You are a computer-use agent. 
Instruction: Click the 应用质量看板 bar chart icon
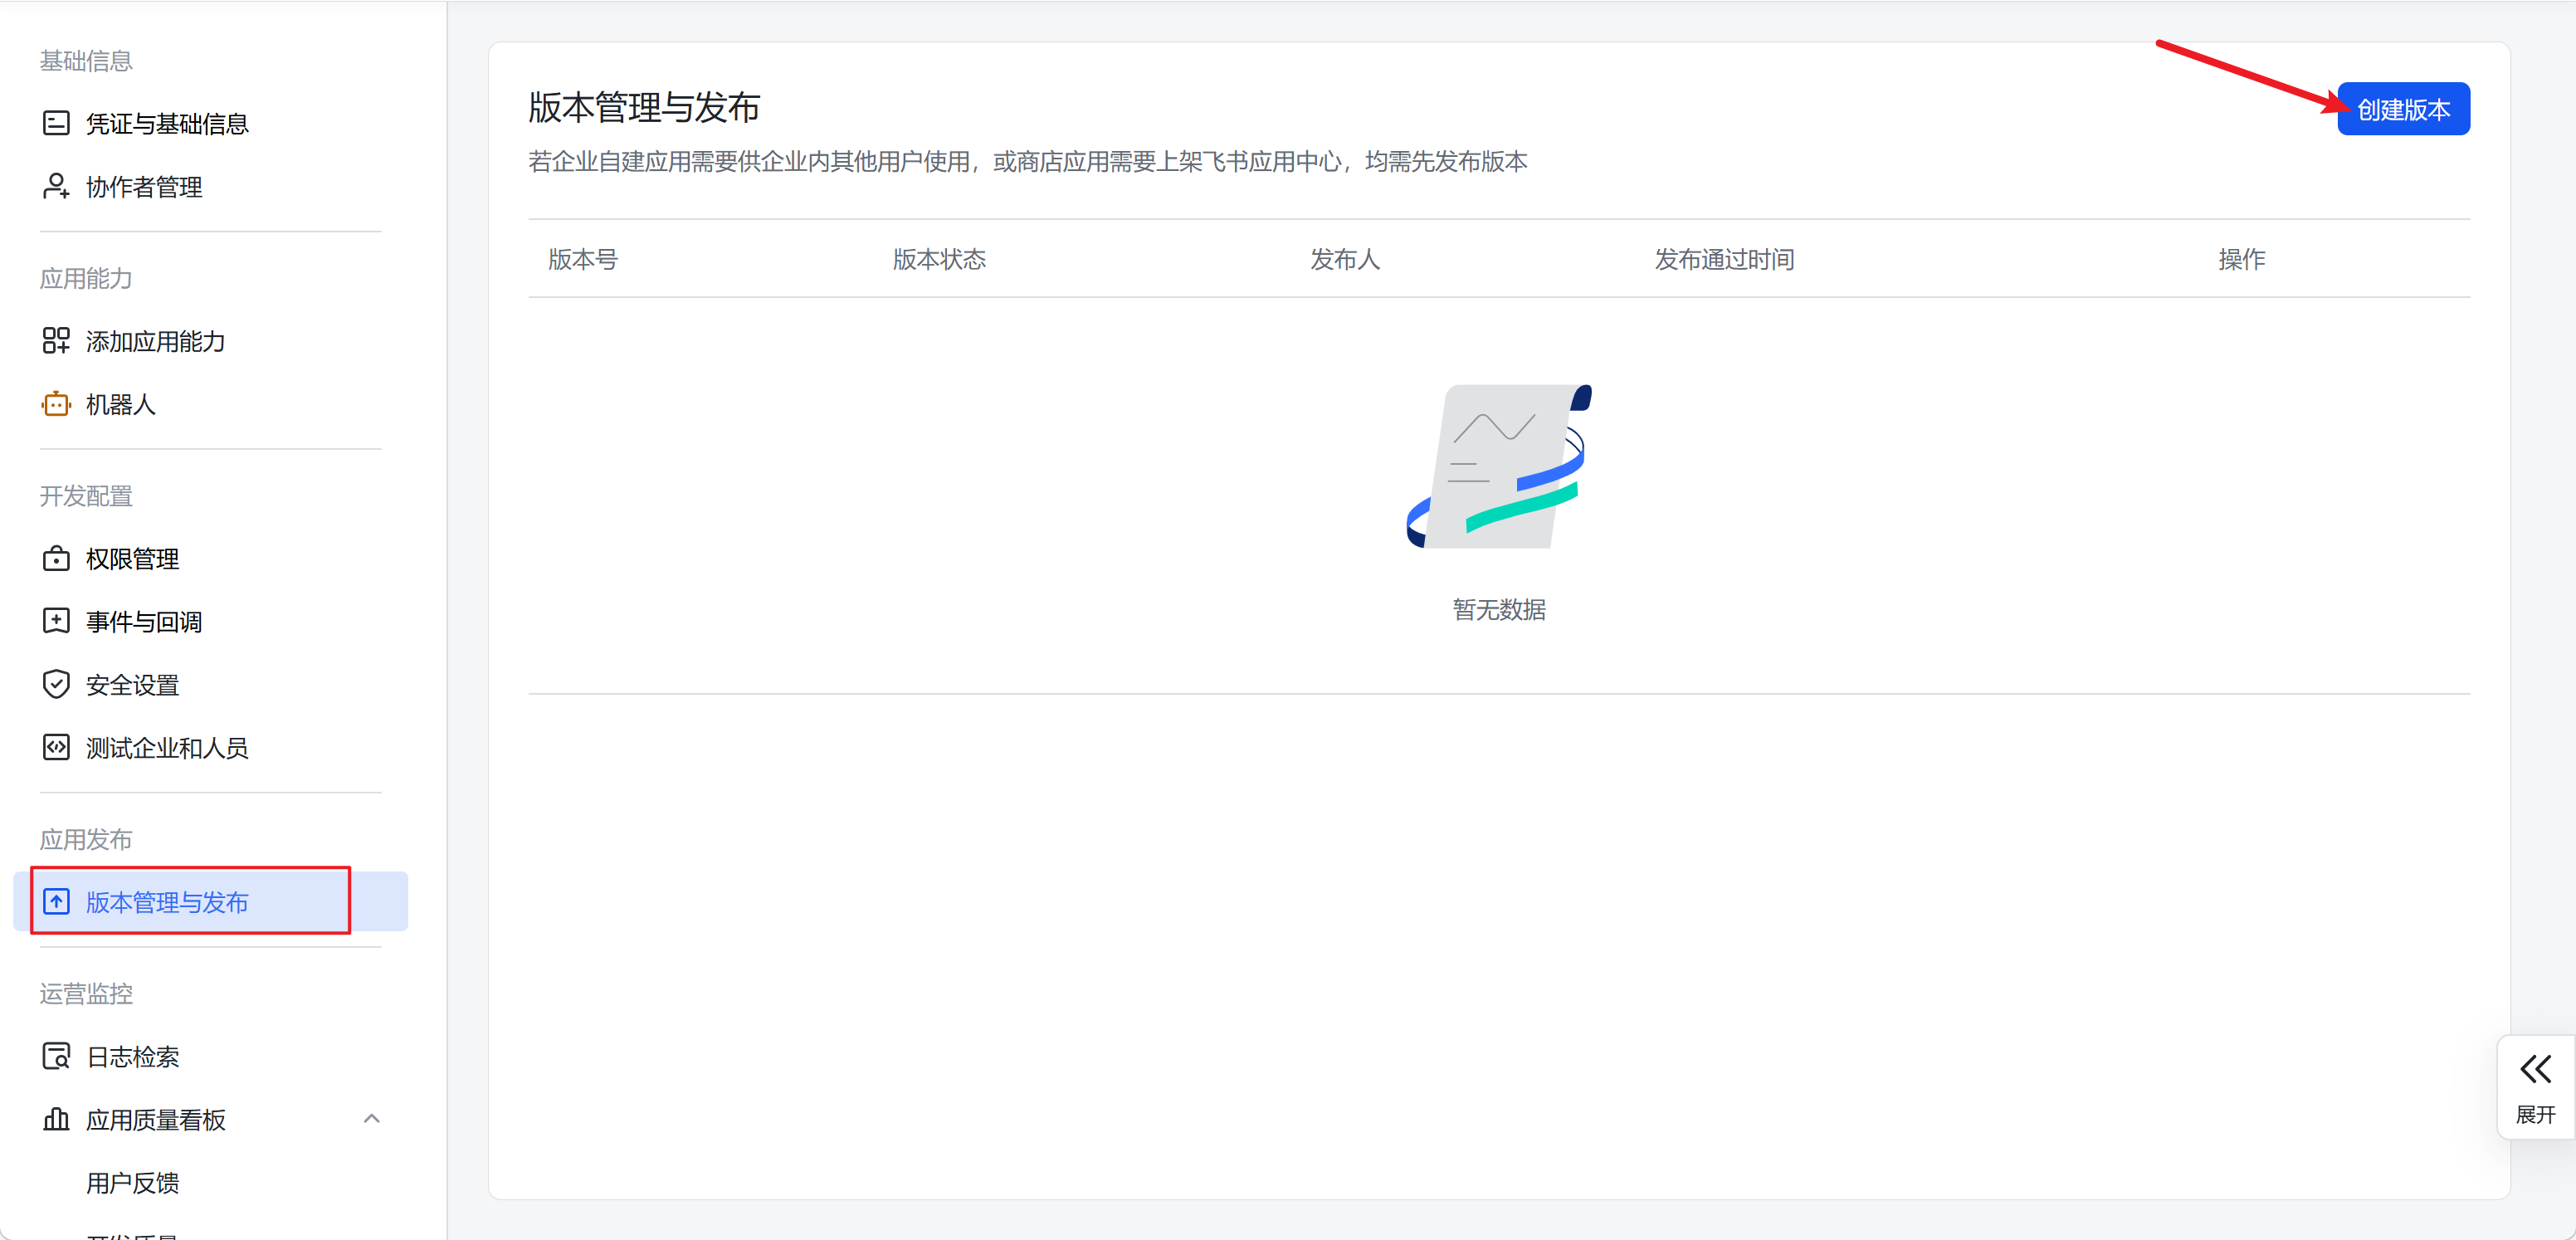(x=56, y=1119)
